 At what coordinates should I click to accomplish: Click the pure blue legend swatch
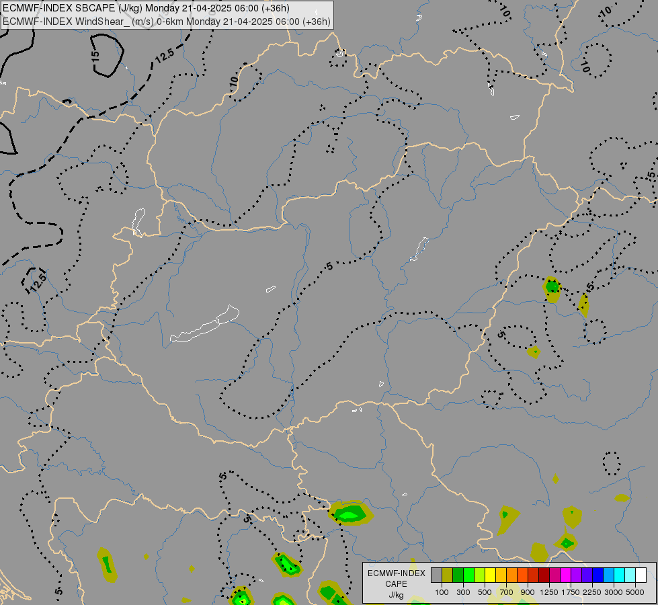(598, 575)
